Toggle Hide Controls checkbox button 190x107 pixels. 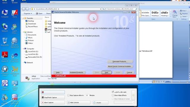point(79,103)
